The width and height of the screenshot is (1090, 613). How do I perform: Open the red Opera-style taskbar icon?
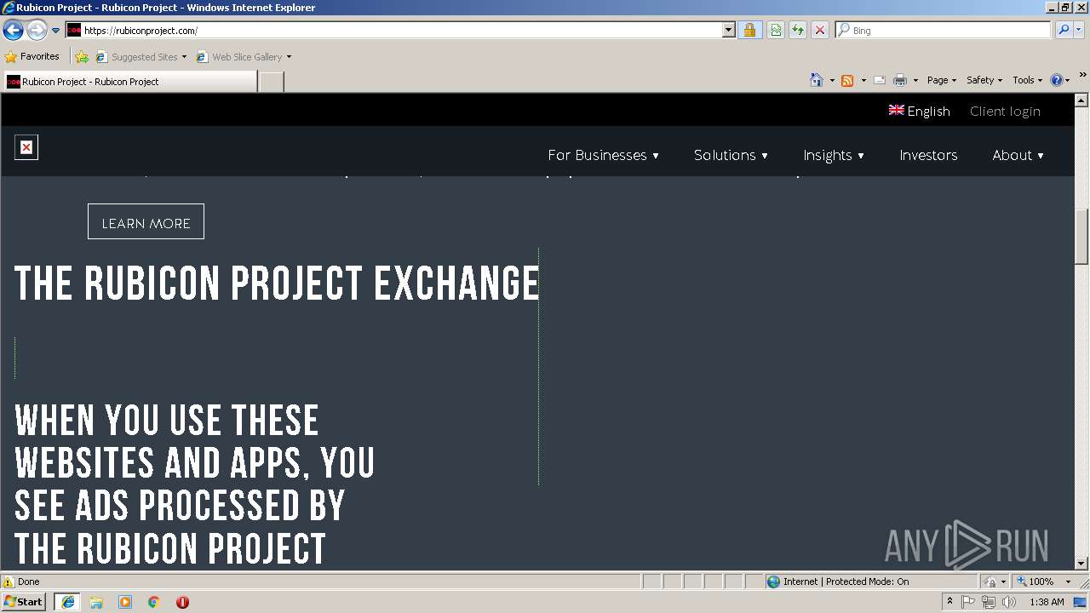[x=182, y=602]
